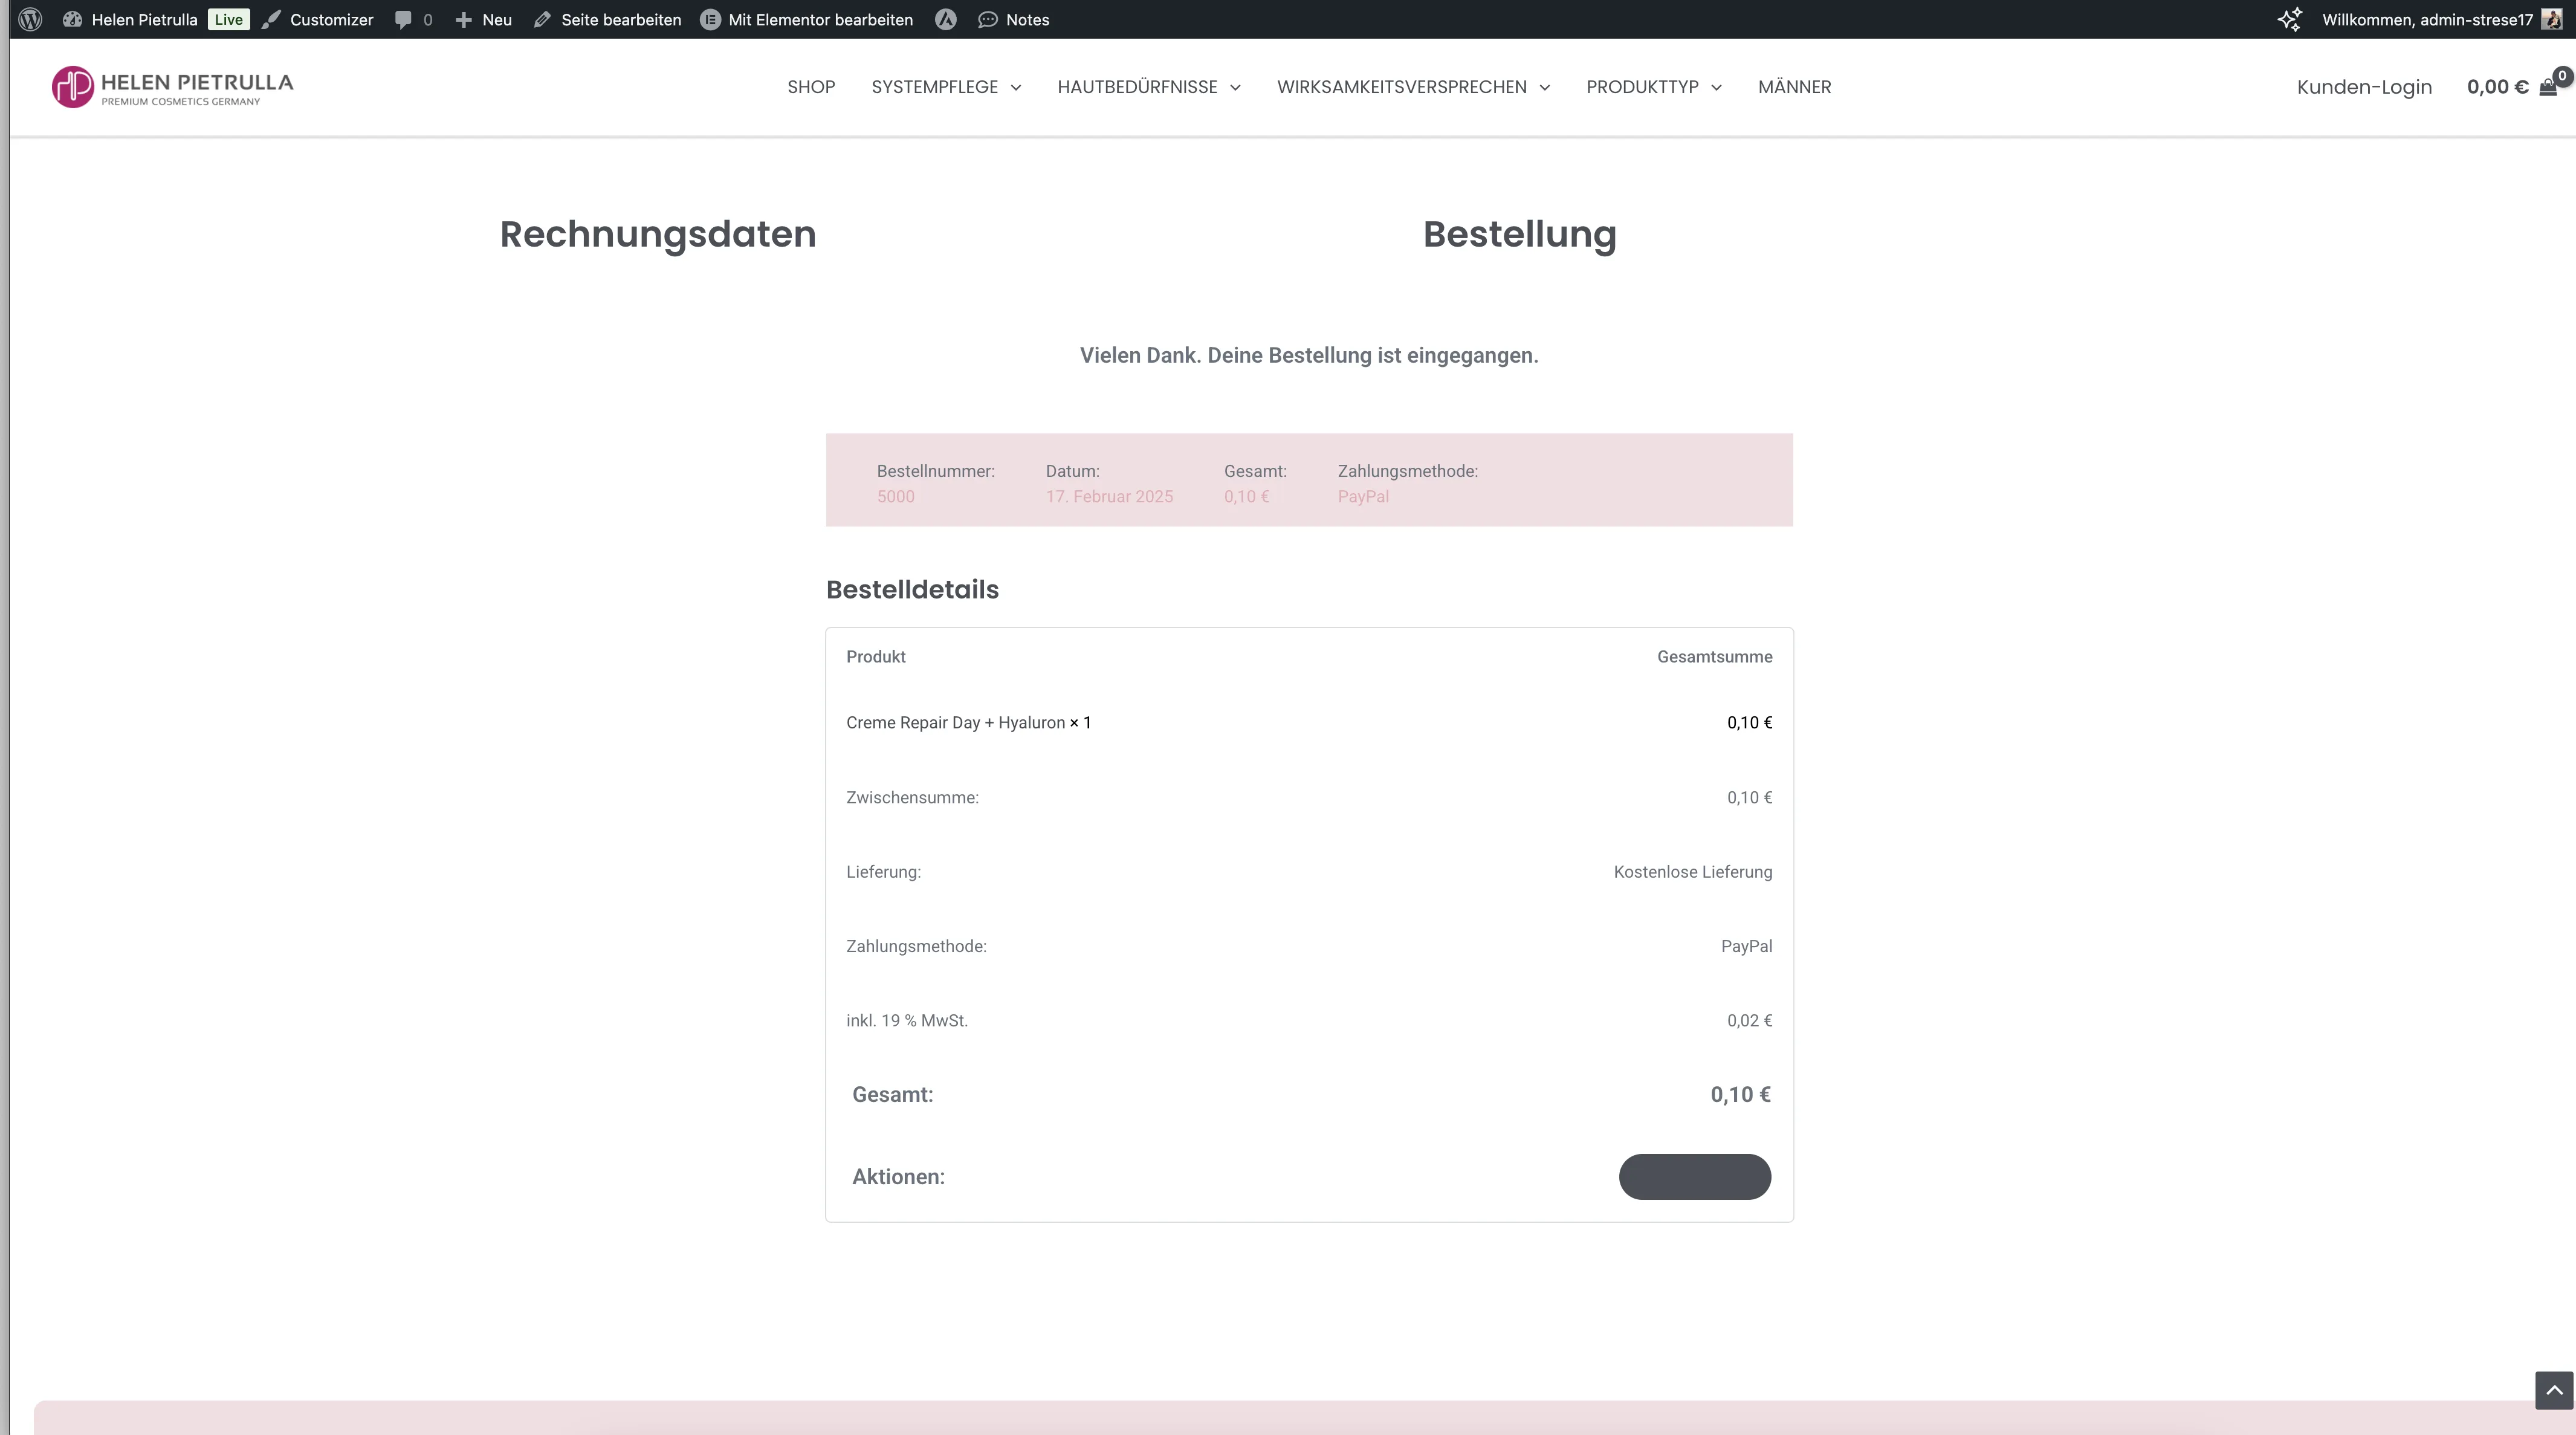Click the admin user avatar
Screen dimensions: 2576x1435
2552,19
